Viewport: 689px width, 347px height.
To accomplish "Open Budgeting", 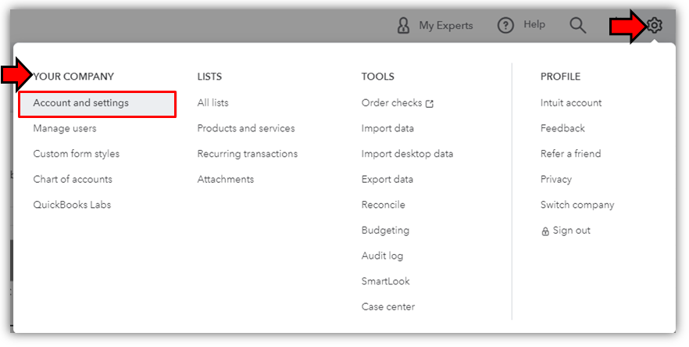I will [385, 231].
